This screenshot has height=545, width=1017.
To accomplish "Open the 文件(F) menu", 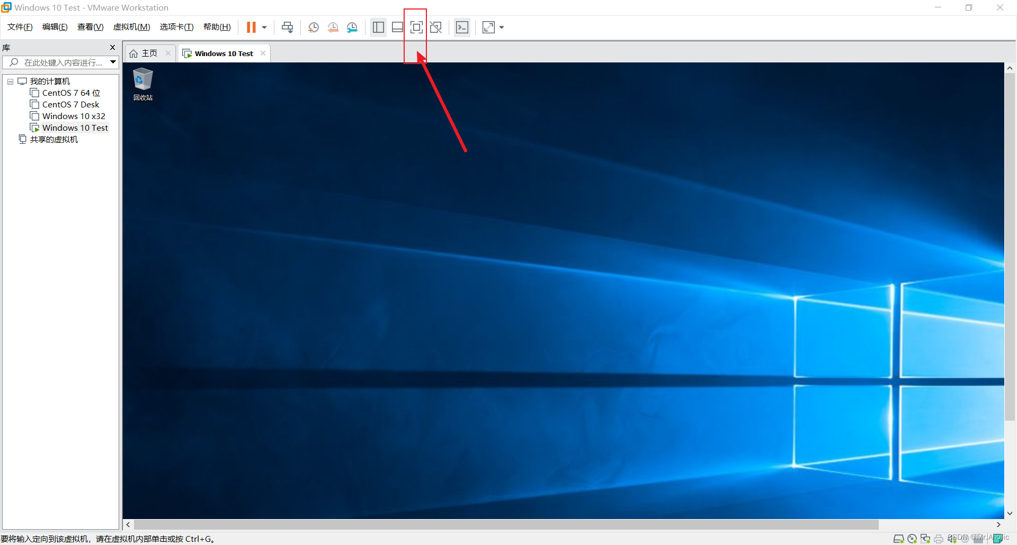I will pos(20,27).
